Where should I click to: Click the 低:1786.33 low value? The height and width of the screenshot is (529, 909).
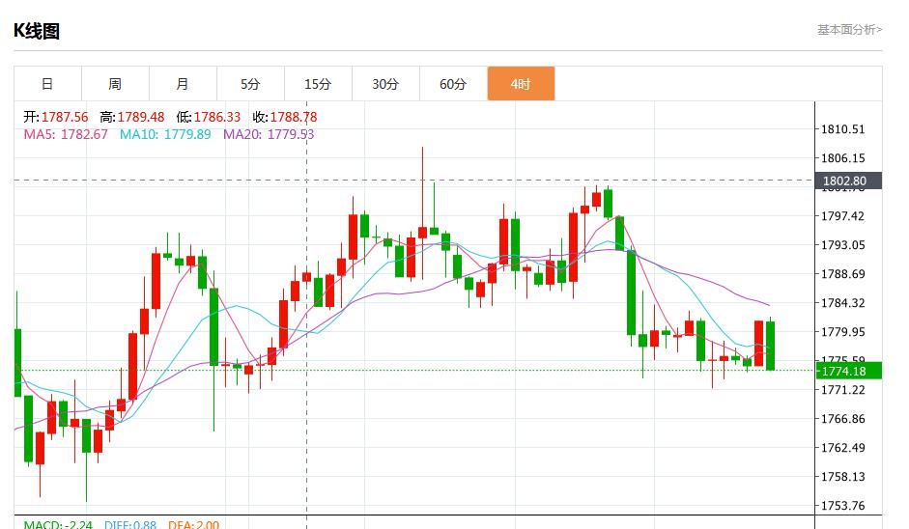(208, 117)
